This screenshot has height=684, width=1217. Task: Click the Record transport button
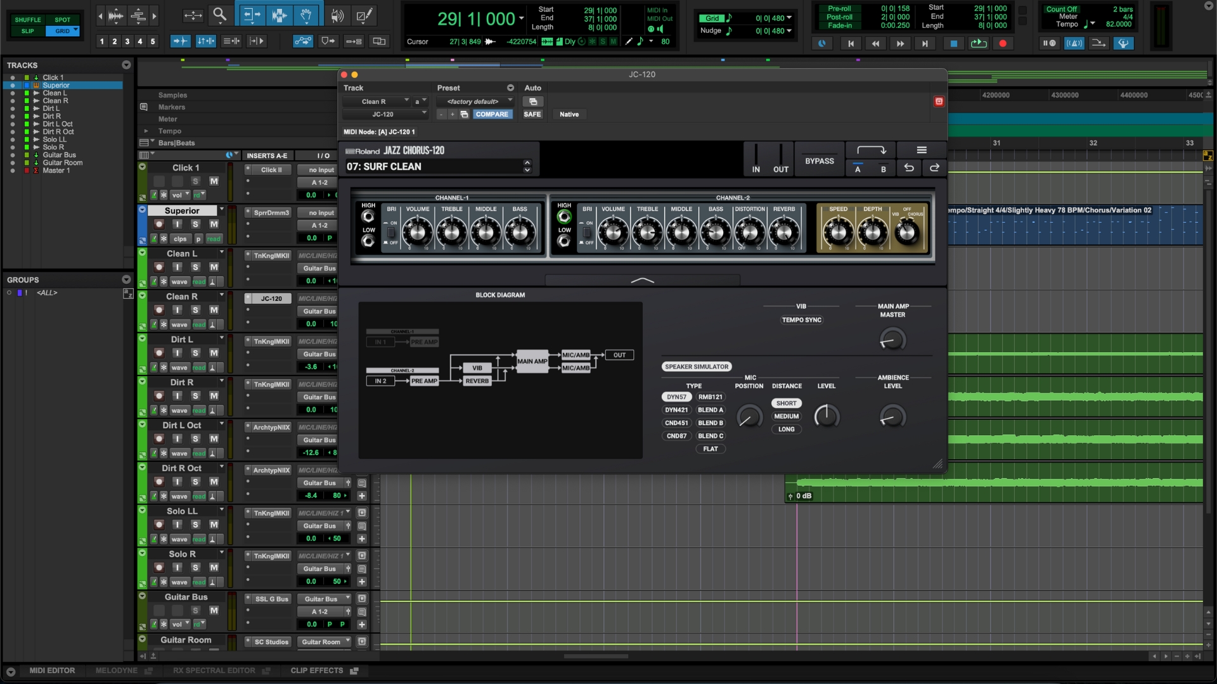[x=1003, y=43]
